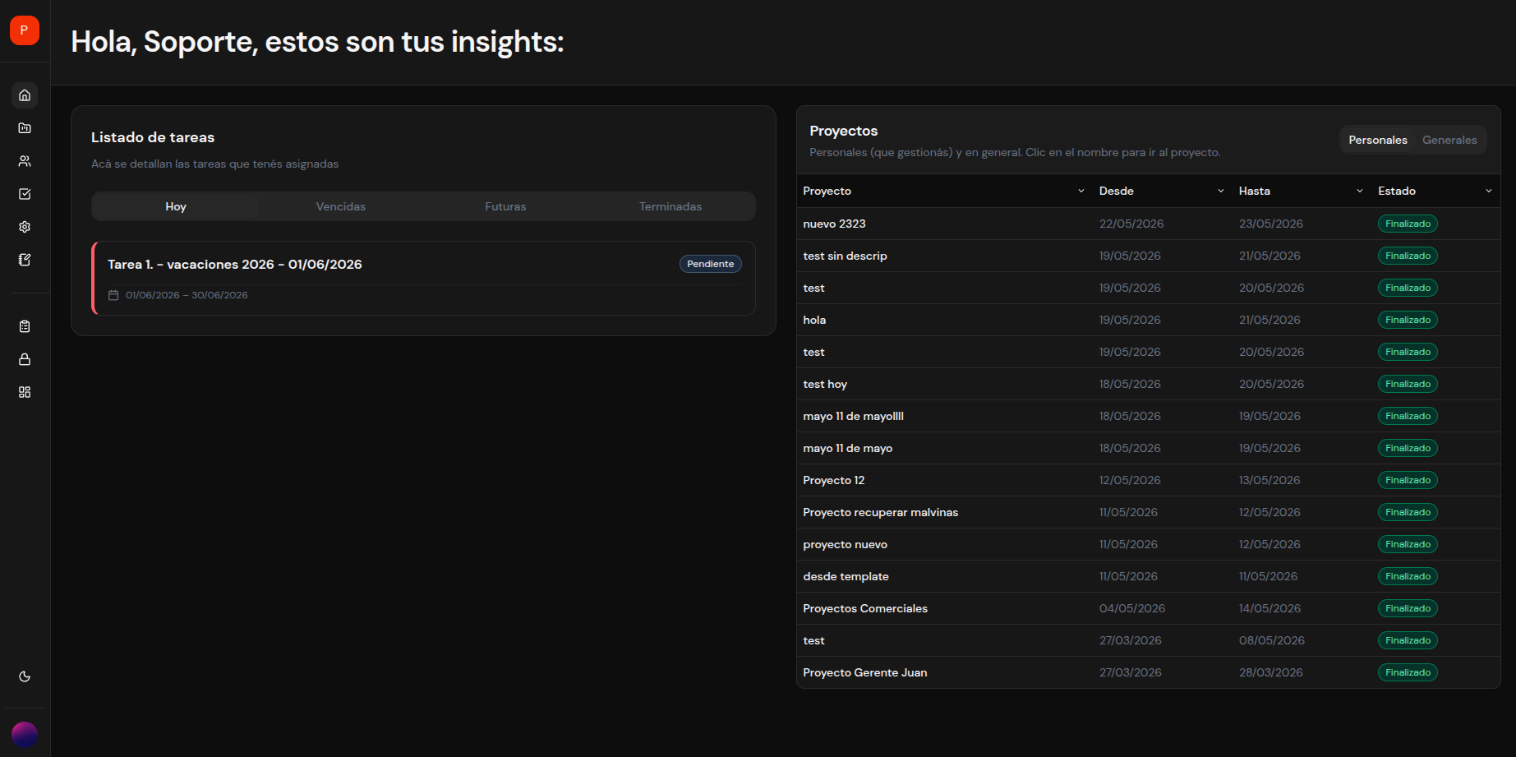Open project hola
The image size is (1516, 757).
click(x=814, y=320)
